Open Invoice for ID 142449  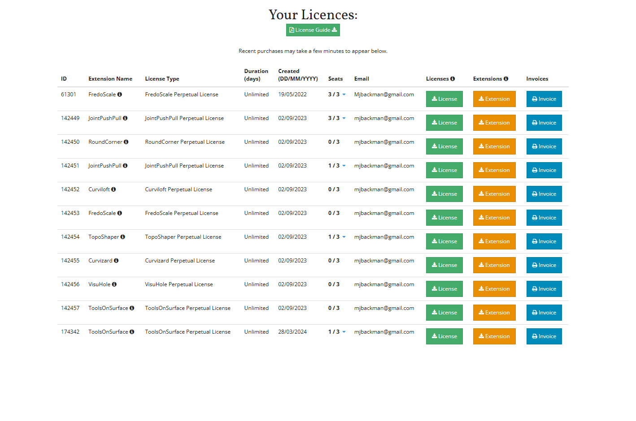click(544, 123)
